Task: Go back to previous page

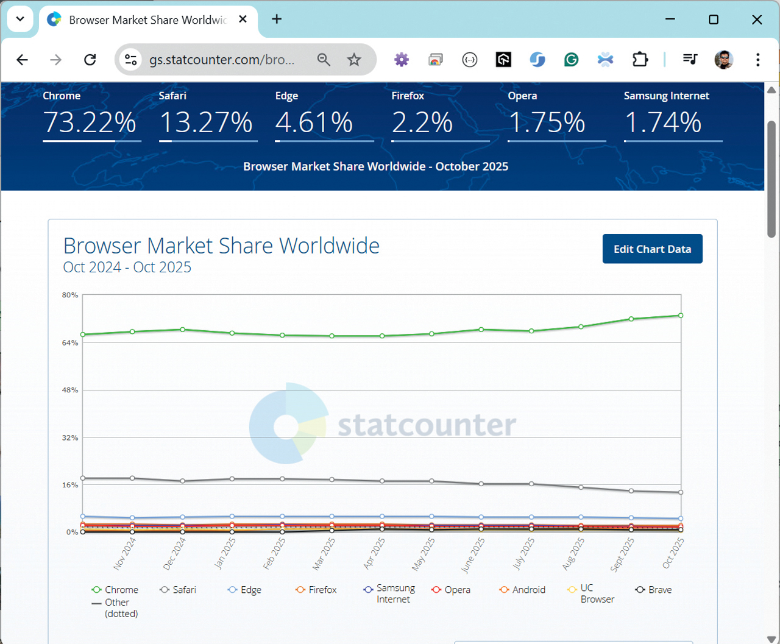Action: (23, 60)
